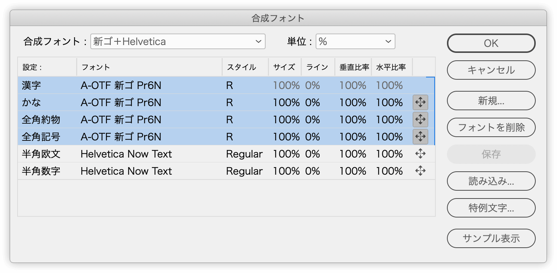Click the 設定 column header

point(47,67)
